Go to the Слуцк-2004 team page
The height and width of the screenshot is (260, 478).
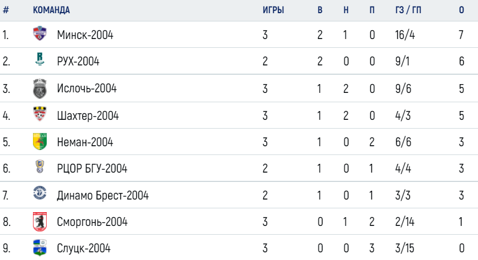(84, 248)
